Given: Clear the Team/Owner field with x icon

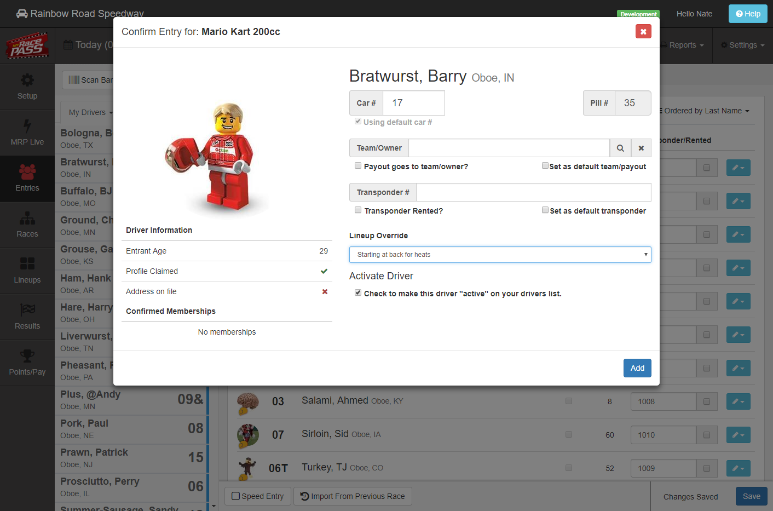Looking at the screenshot, I should [x=641, y=148].
